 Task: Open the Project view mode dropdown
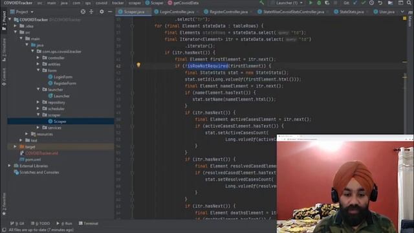coord(21,12)
